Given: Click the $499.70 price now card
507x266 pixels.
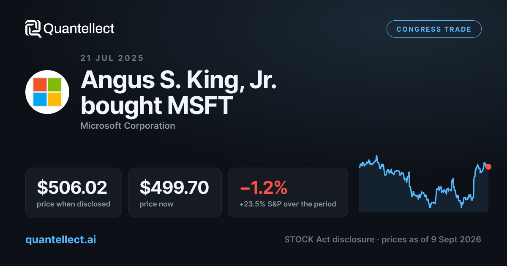Looking at the screenshot, I should [x=175, y=193].
